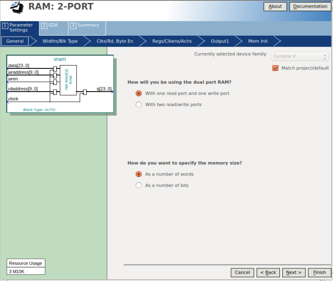Viewport: 333px width, 281px height.
Task: Click the Resource Usage box
Action: click(x=26, y=263)
